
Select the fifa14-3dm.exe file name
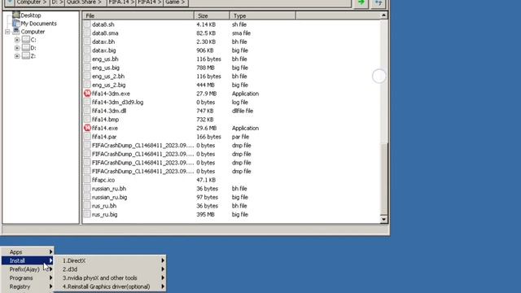coord(111,94)
